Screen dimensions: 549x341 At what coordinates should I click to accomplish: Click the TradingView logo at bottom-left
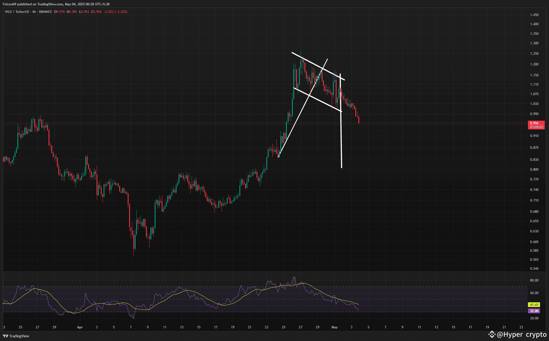coord(16,336)
